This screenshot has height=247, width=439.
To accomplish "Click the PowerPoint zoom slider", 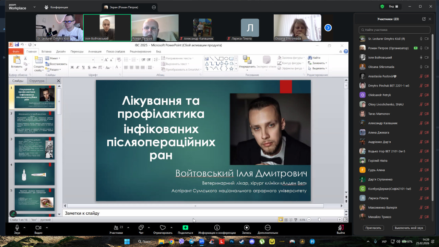I will click(x=319, y=220).
